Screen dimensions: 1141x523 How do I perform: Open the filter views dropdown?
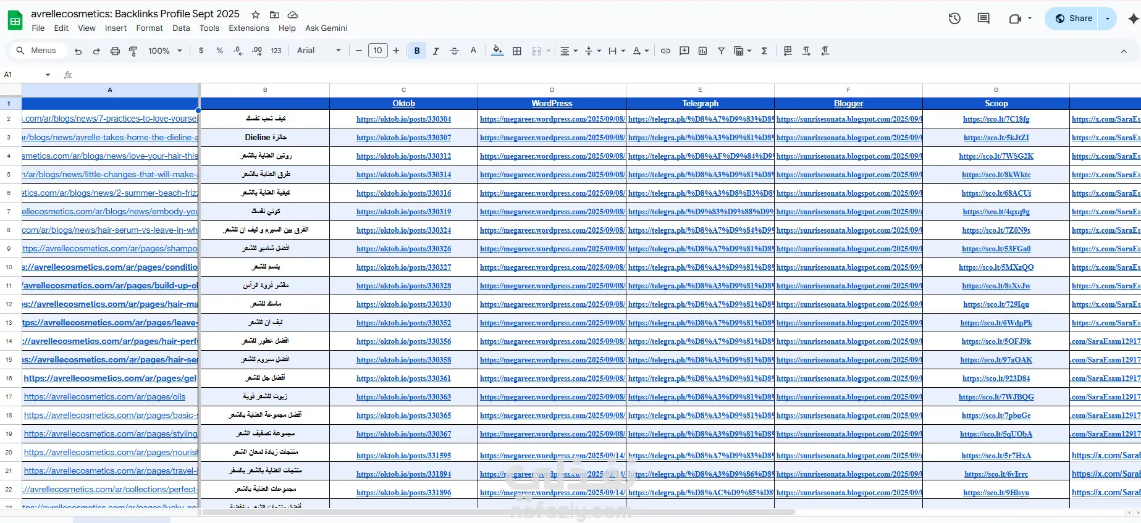coord(742,51)
